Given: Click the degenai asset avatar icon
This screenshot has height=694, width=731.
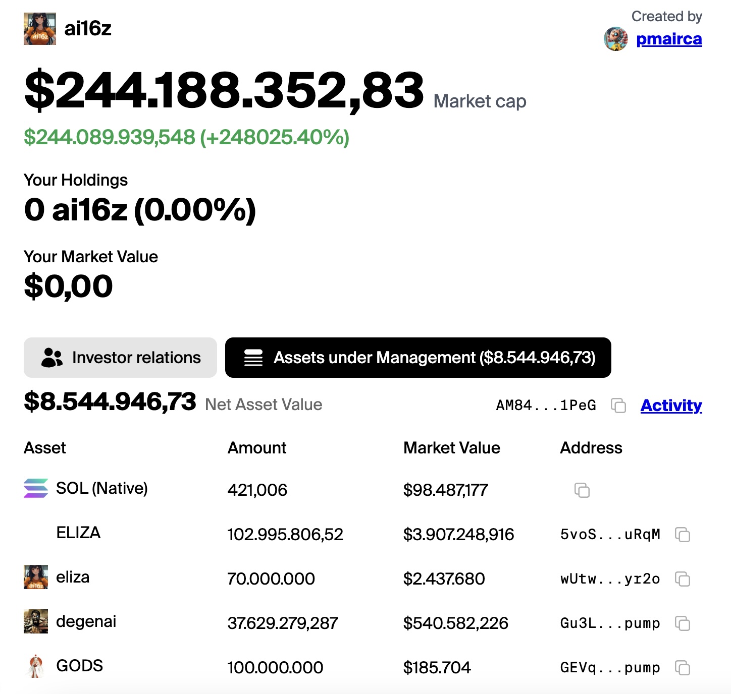Looking at the screenshot, I should point(36,621).
